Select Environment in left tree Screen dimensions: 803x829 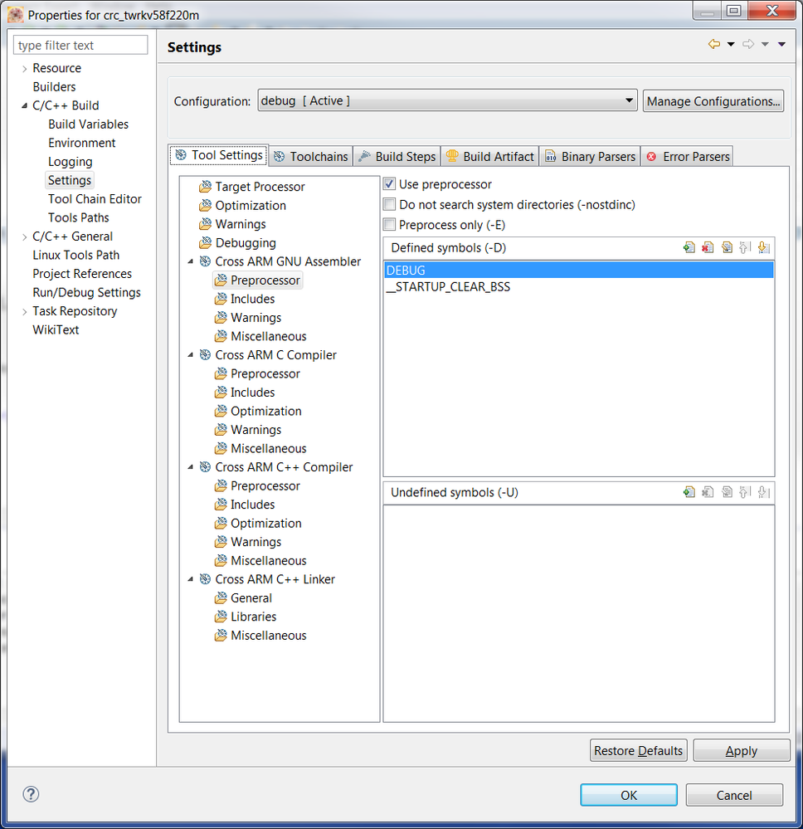[x=82, y=143]
